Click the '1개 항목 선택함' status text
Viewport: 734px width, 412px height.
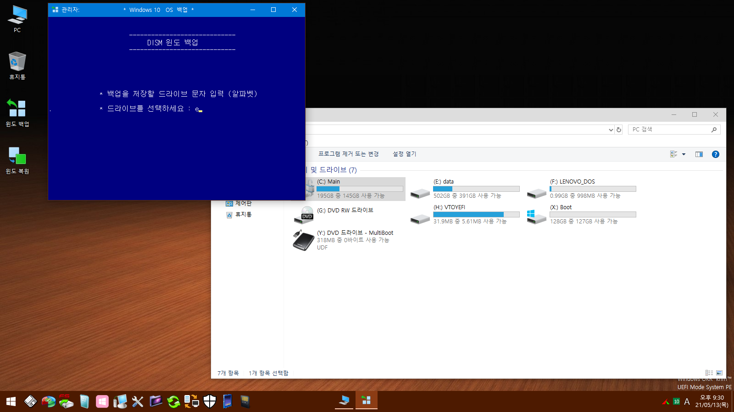(x=268, y=373)
